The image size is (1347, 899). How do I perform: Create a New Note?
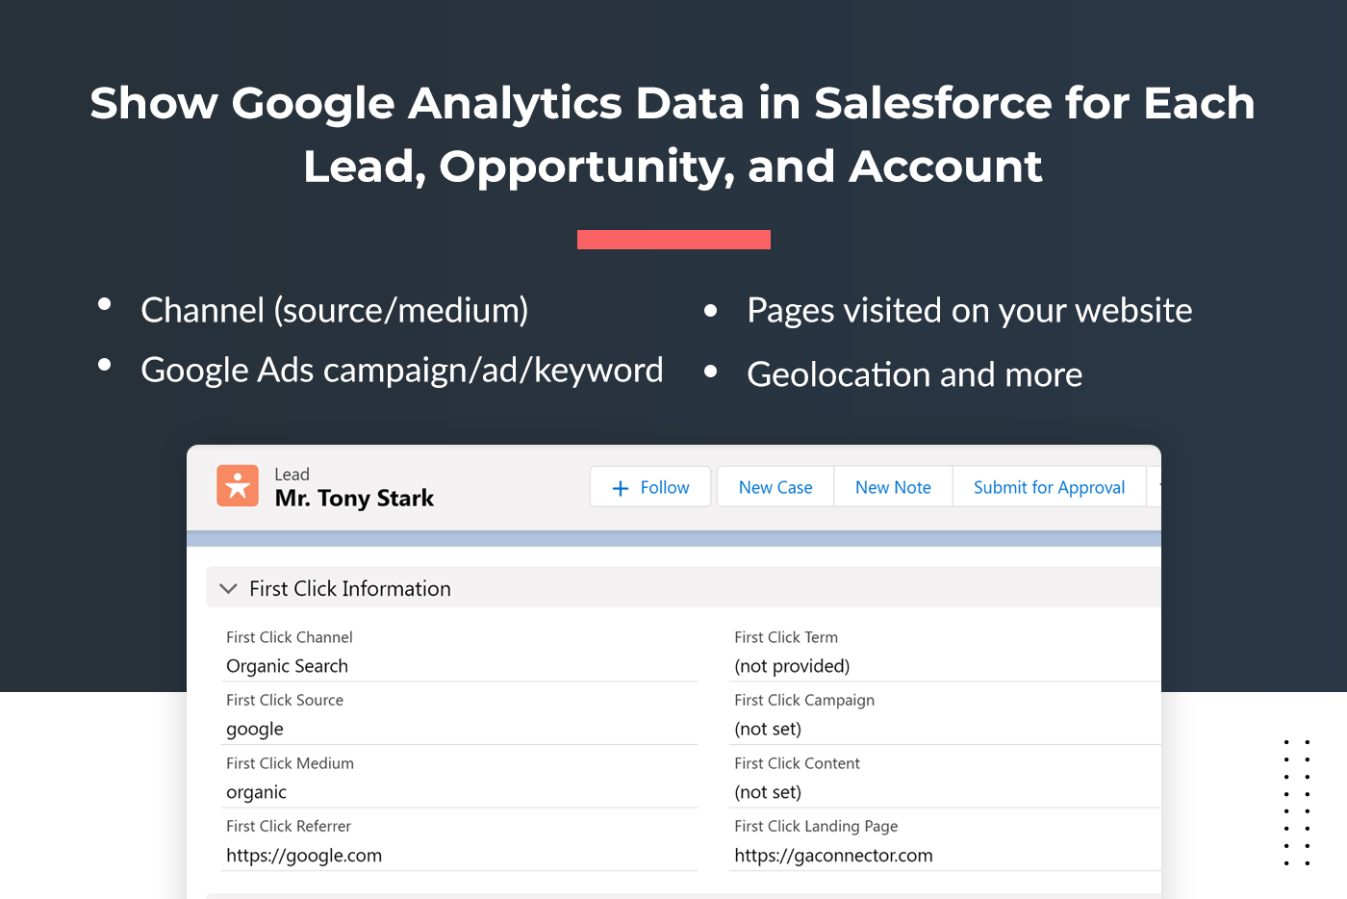[893, 487]
